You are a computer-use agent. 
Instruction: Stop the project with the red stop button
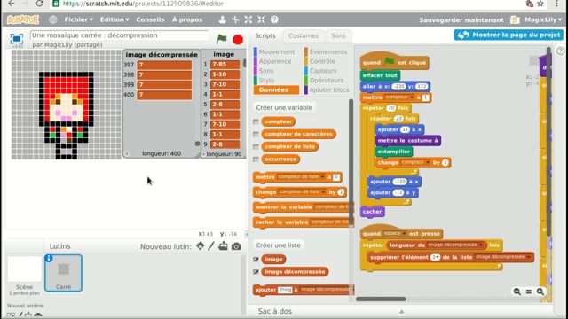coord(238,39)
